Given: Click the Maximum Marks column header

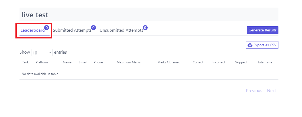Looking at the screenshot, I should coord(129,62).
